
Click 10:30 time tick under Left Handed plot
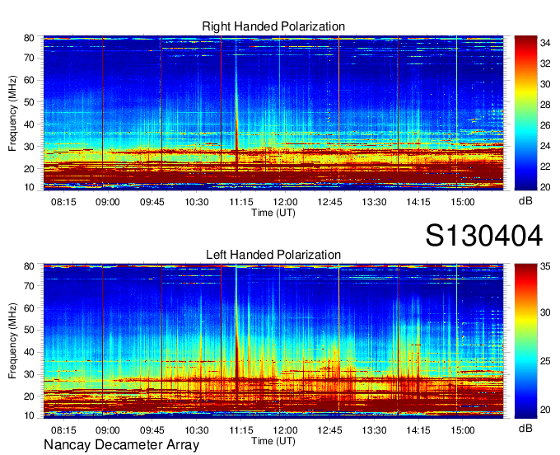pos(197,430)
